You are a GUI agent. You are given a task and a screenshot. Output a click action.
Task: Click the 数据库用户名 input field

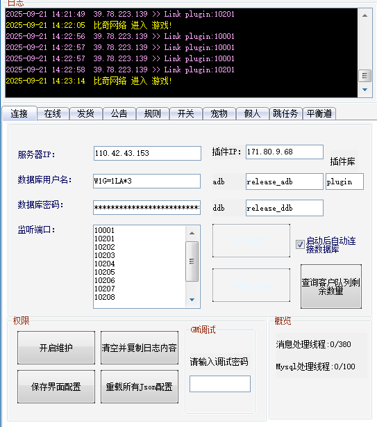click(x=146, y=181)
